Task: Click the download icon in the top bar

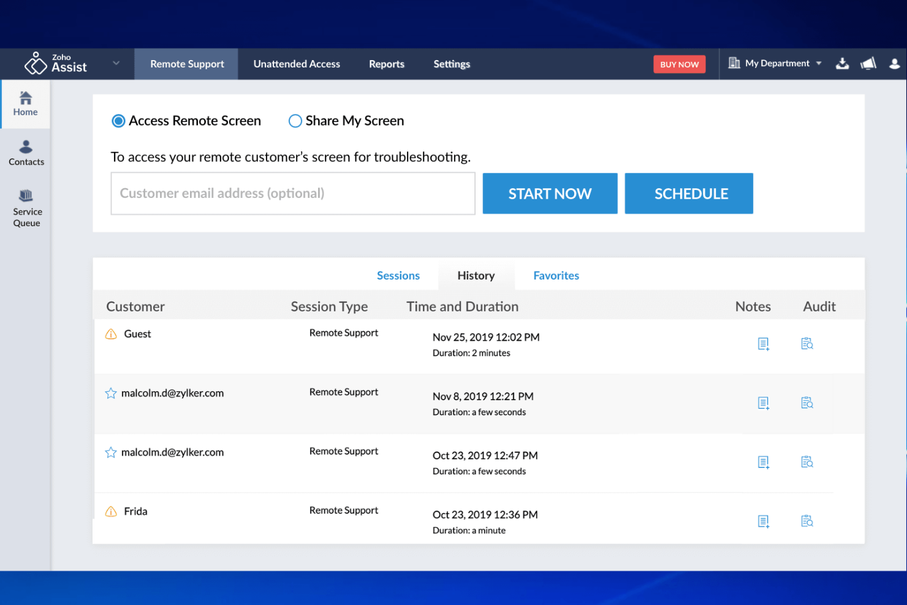Action: 843,63
